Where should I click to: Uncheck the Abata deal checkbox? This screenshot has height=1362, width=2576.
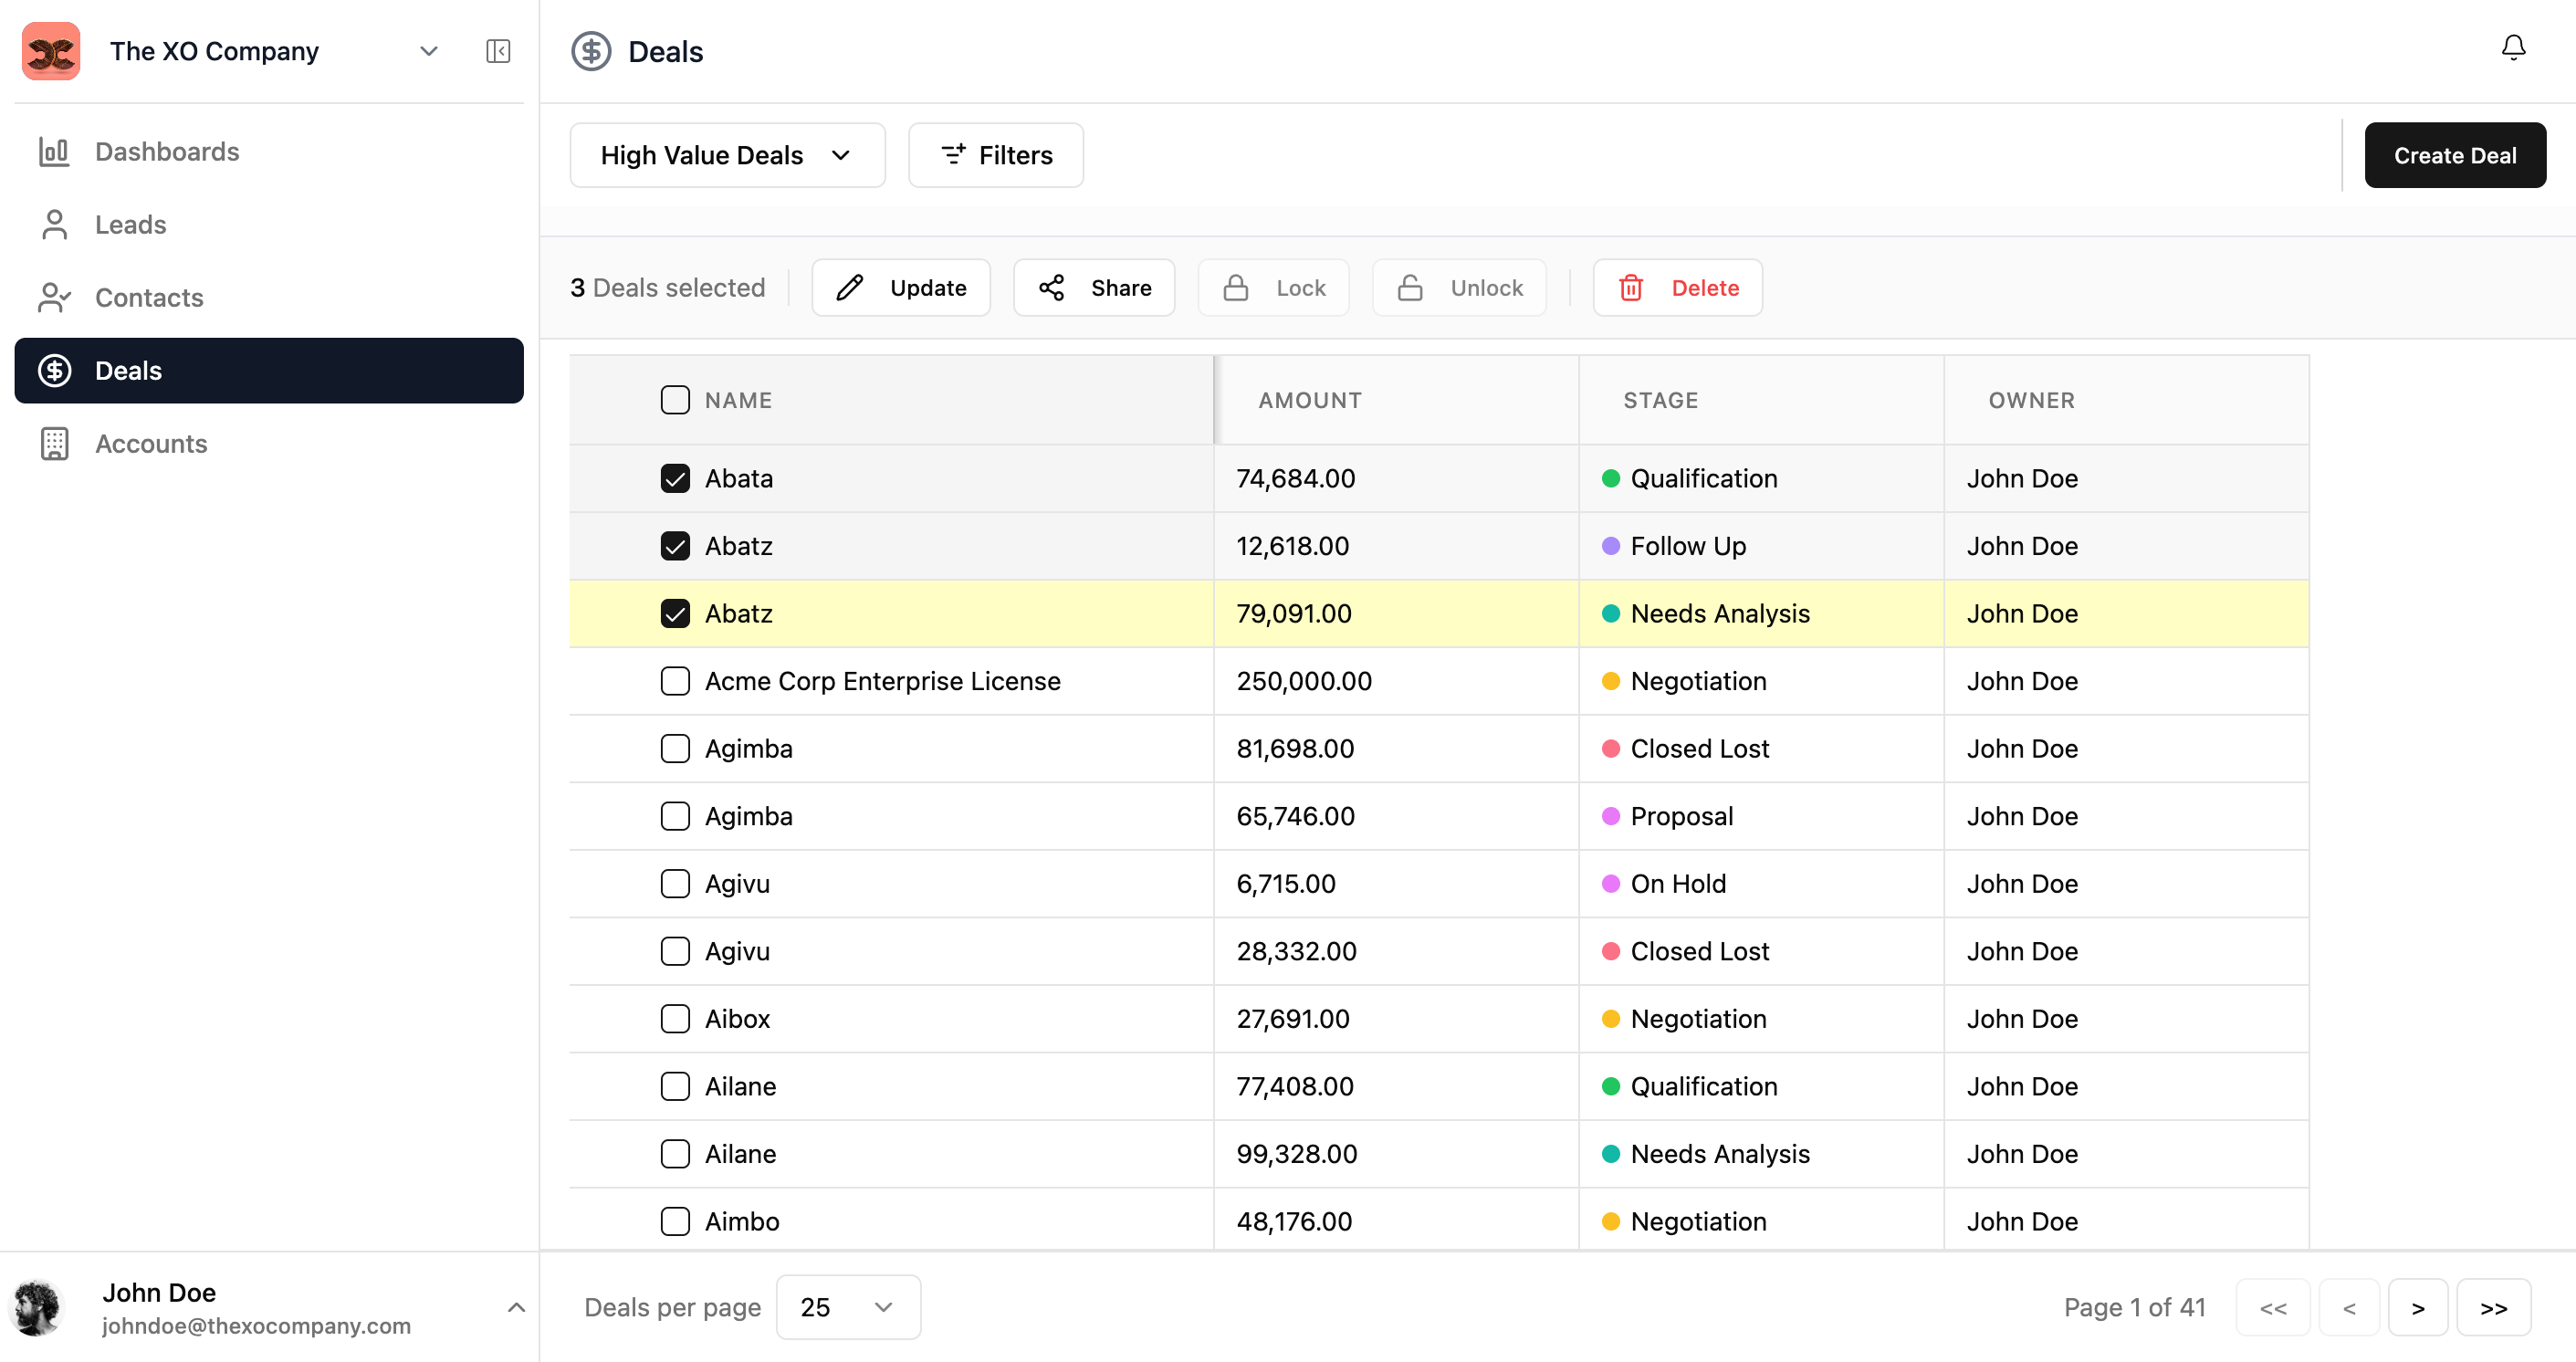click(675, 478)
